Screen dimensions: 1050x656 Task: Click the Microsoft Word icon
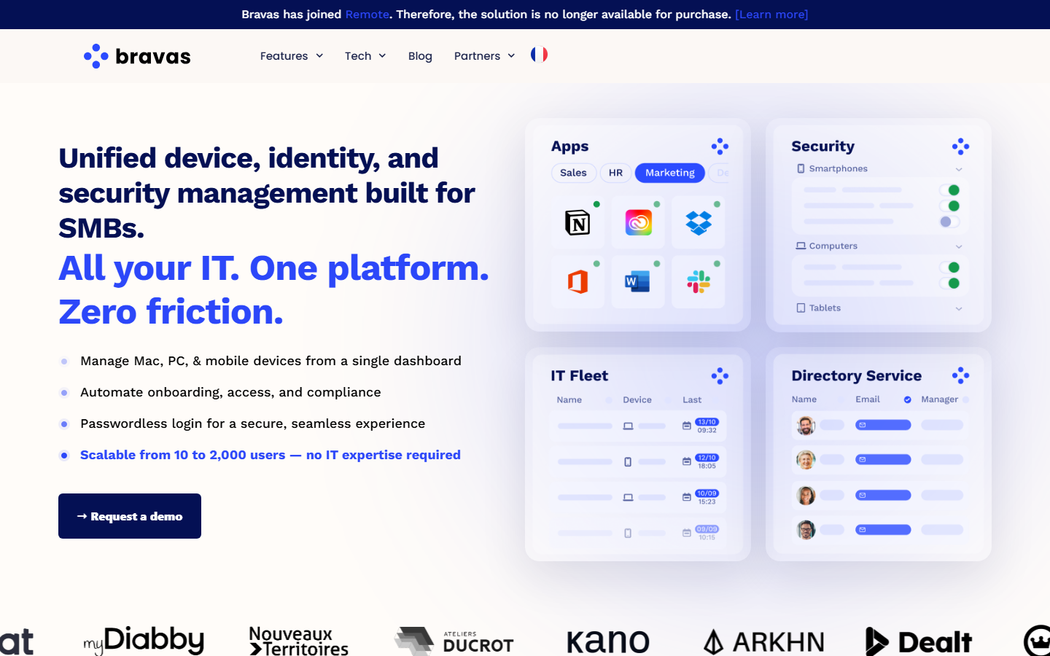(637, 281)
